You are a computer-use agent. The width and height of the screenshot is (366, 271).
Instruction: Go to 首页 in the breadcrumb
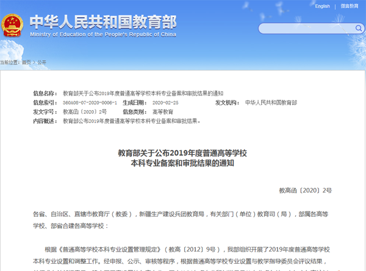(26, 62)
